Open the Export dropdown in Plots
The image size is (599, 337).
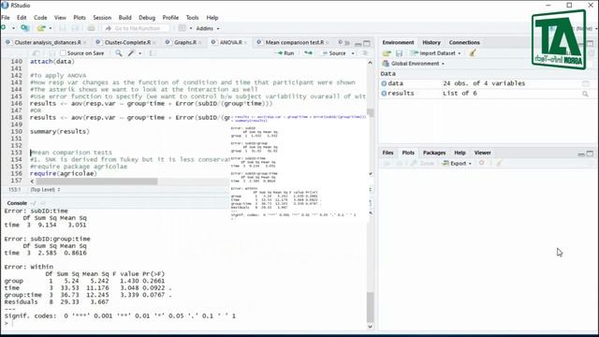[458, 163]
